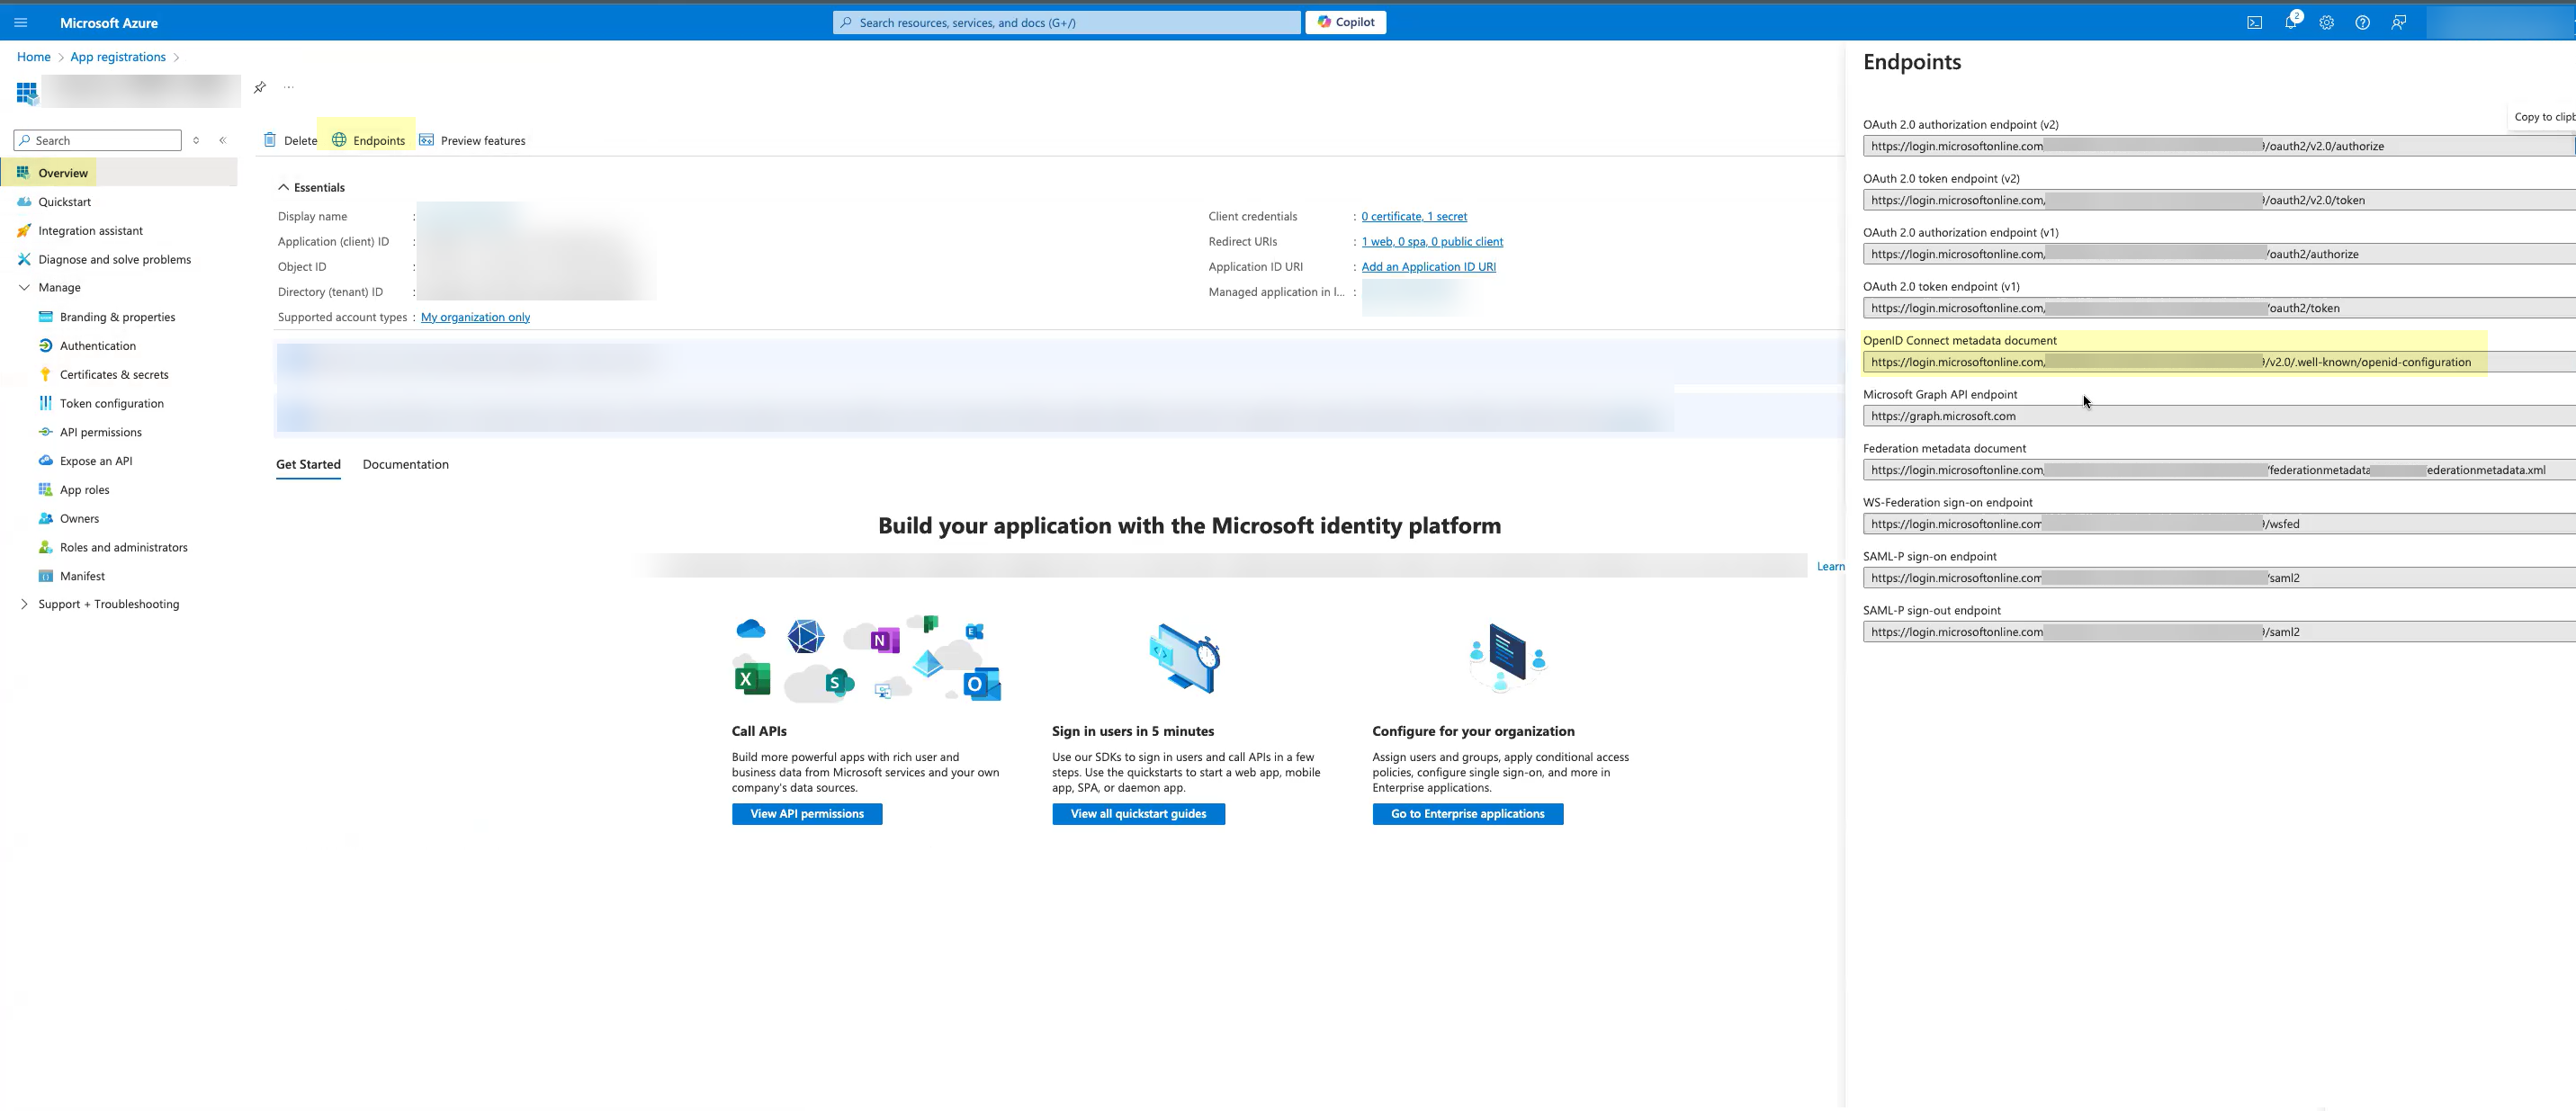Click the Azure top search bar
This screenshot has height=1111, width=2576.
[1066, 22]
